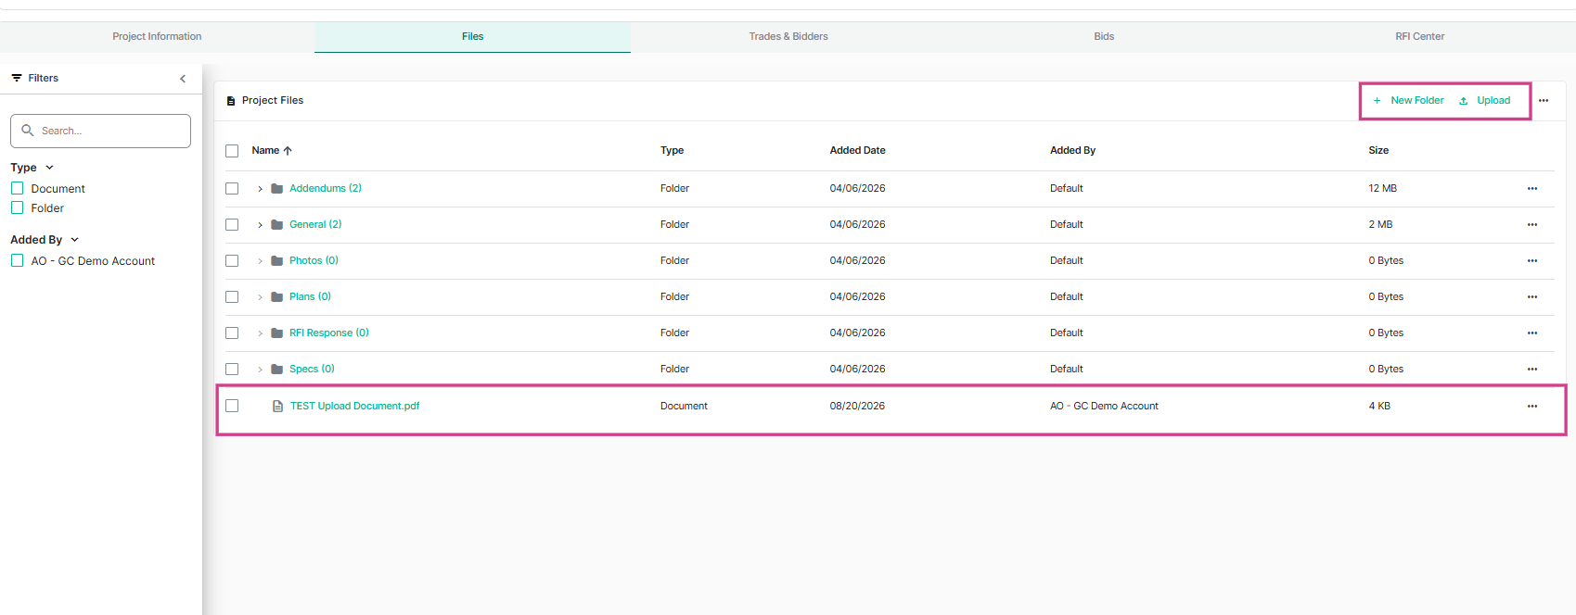
Task: Toggle the Name column sort arrow
Action: tap(288, 151)
